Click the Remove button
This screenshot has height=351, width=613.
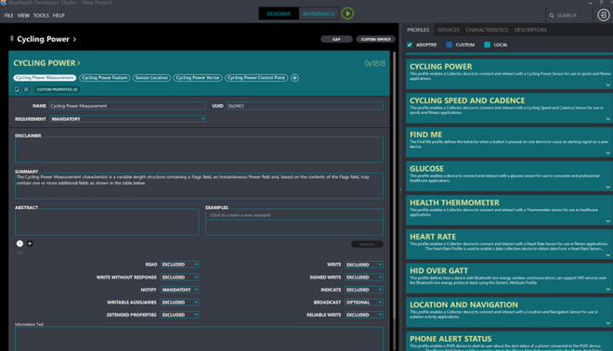(367, 244)
